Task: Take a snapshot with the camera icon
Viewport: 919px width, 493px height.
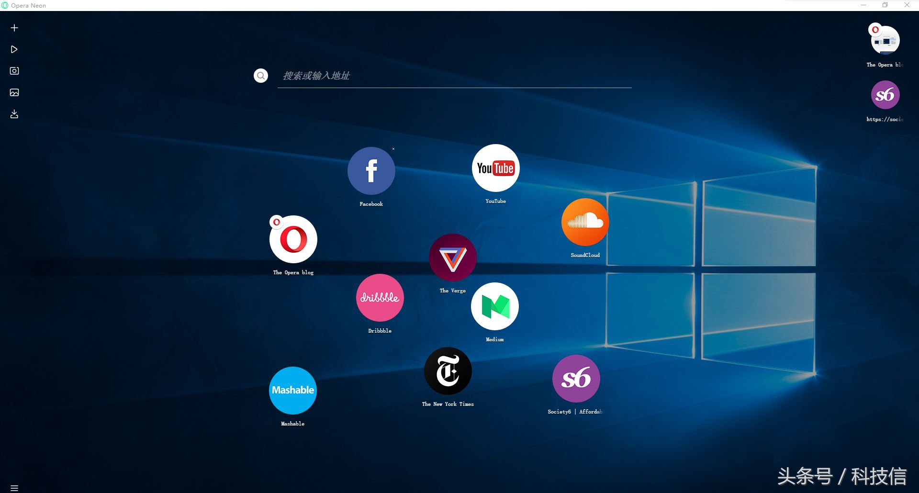Action: click(14, 71)
